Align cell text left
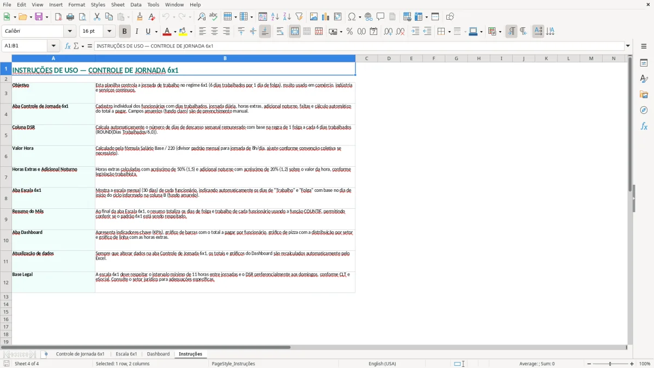This screenshot has height=368, width=654. [202, 32]
